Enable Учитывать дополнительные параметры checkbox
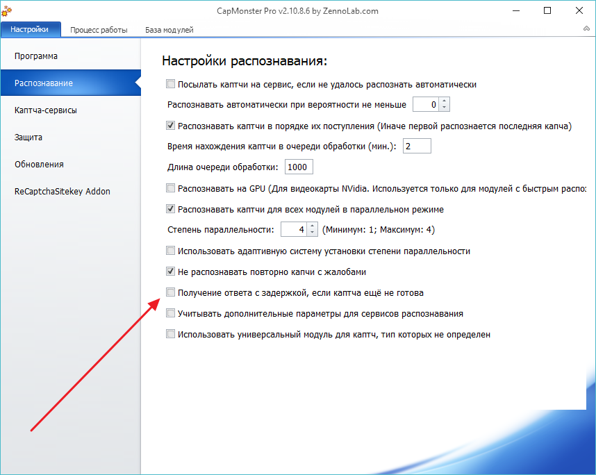This screenshot has height=475, width=596. point(170,313)
